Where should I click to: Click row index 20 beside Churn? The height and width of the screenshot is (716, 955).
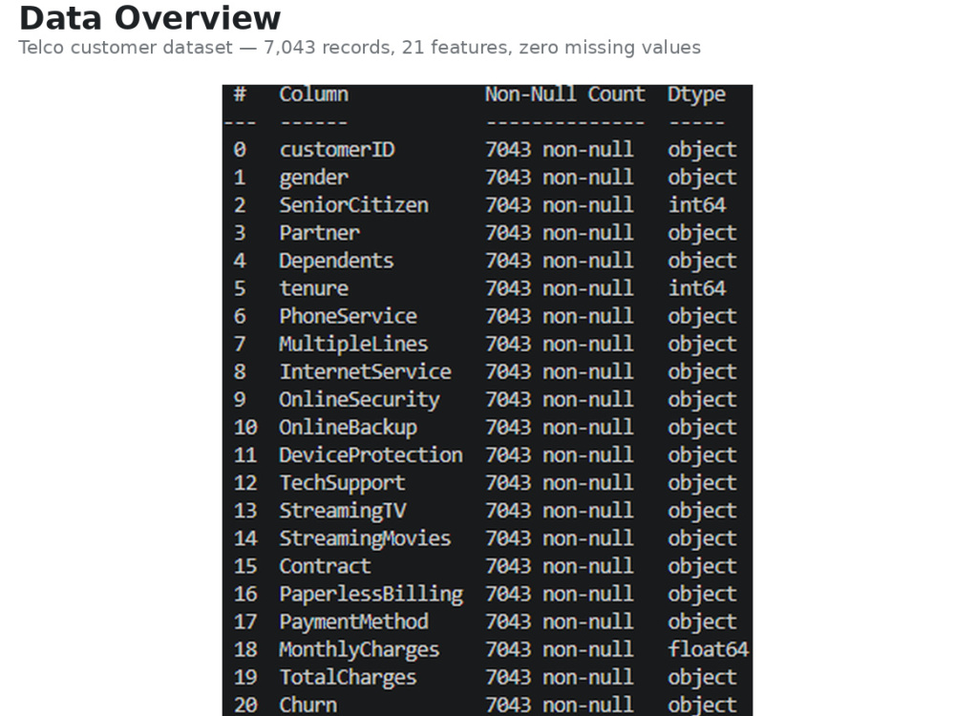coord(245,705)
